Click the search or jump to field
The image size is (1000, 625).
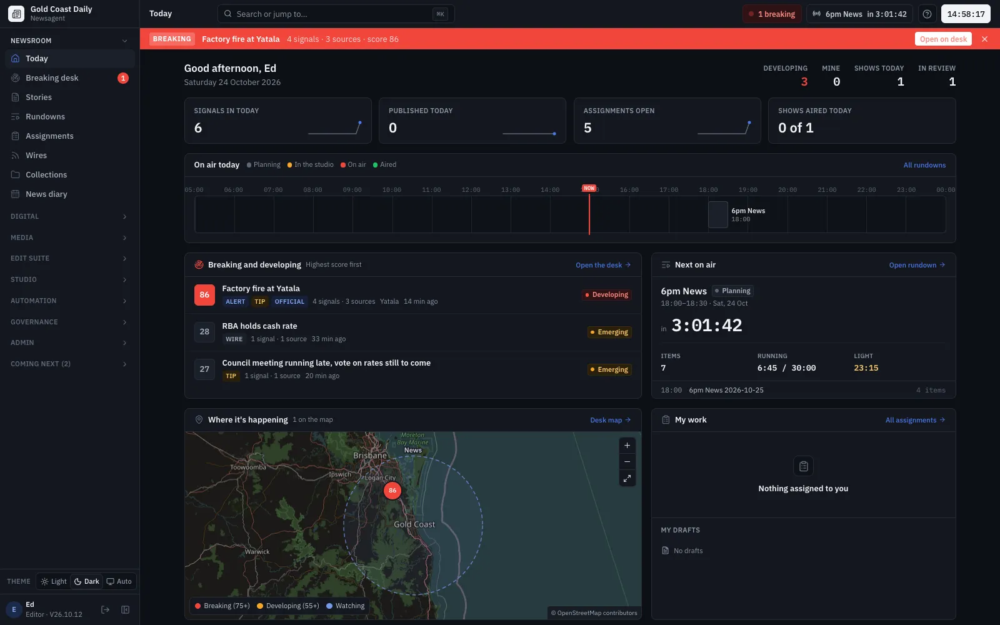tap(336, 14)
